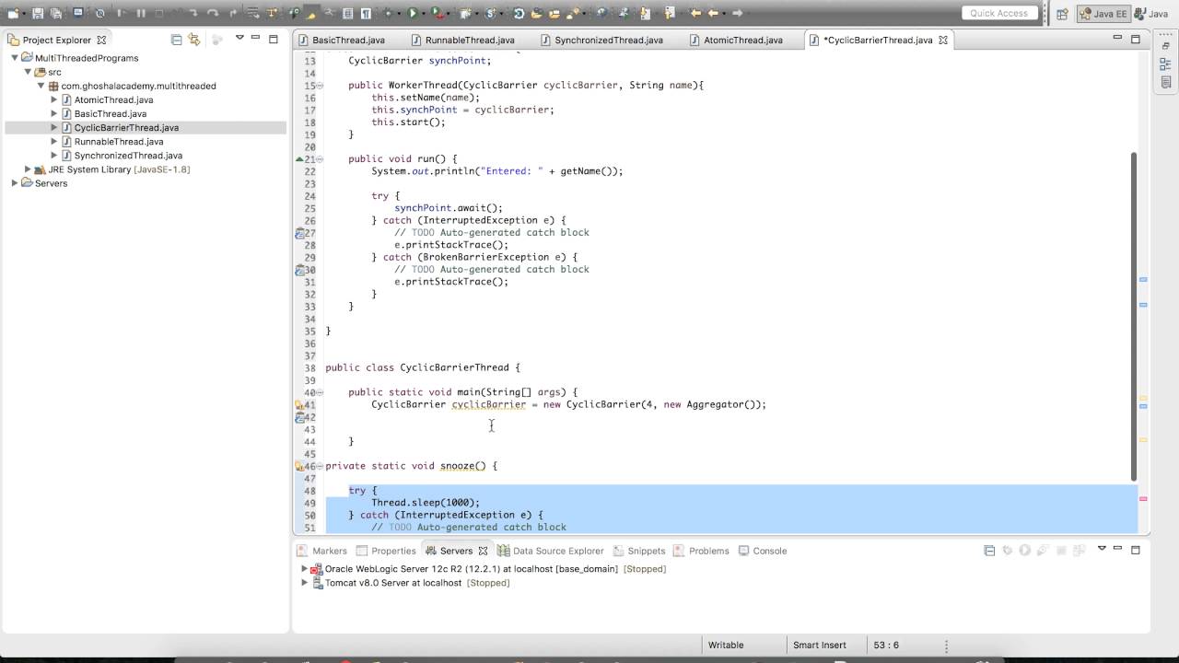Click the Open Task folder icon
This screenshot has height=663, width=1179.
(x=554, y=13)
